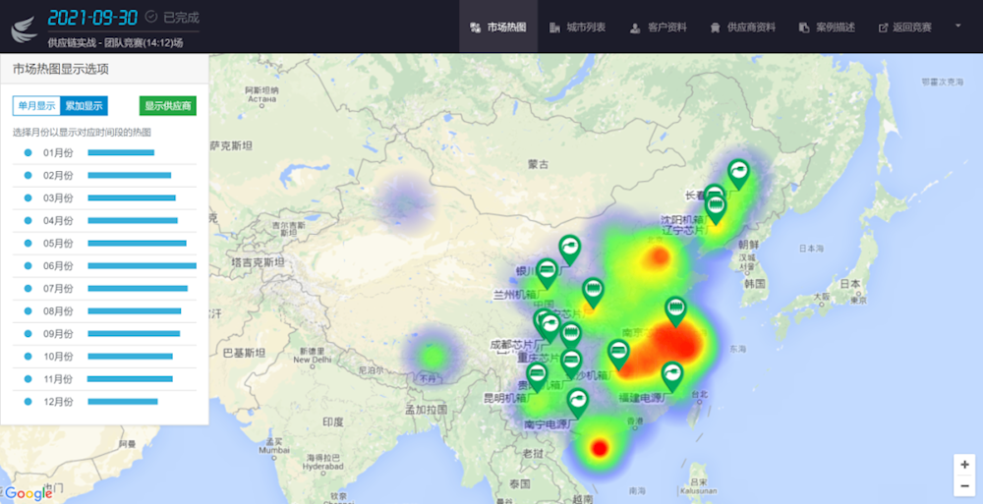Toggle the 显示供应商 show suppliers button

point(168,106)
